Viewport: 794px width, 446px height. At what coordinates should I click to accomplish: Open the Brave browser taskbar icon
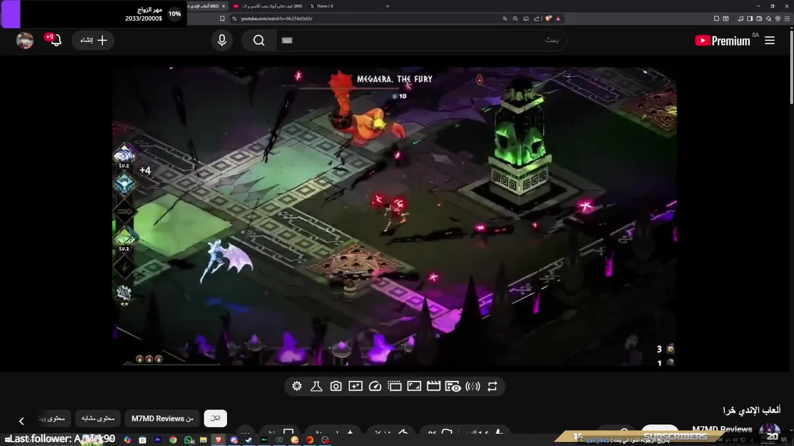click(x=218, y=440)
